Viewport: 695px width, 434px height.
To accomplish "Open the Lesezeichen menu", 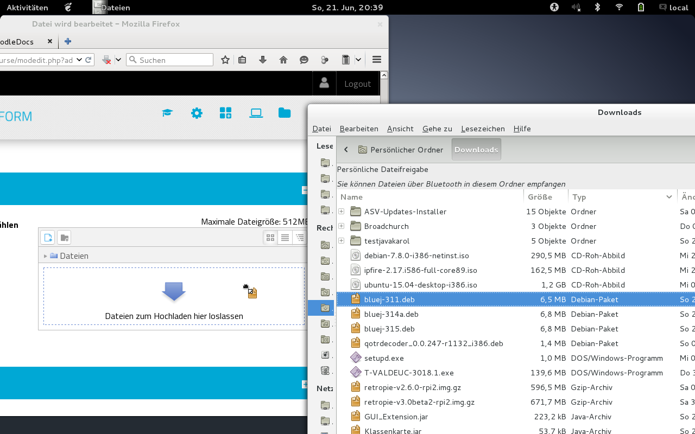I will pos(483,129).
